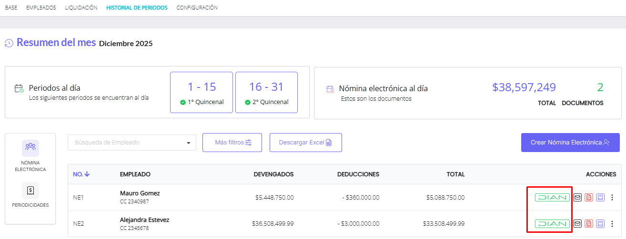Click the envelope icon in Alejandra Estevez's row
Screen dimensions: 626x239
pos(577,224)
